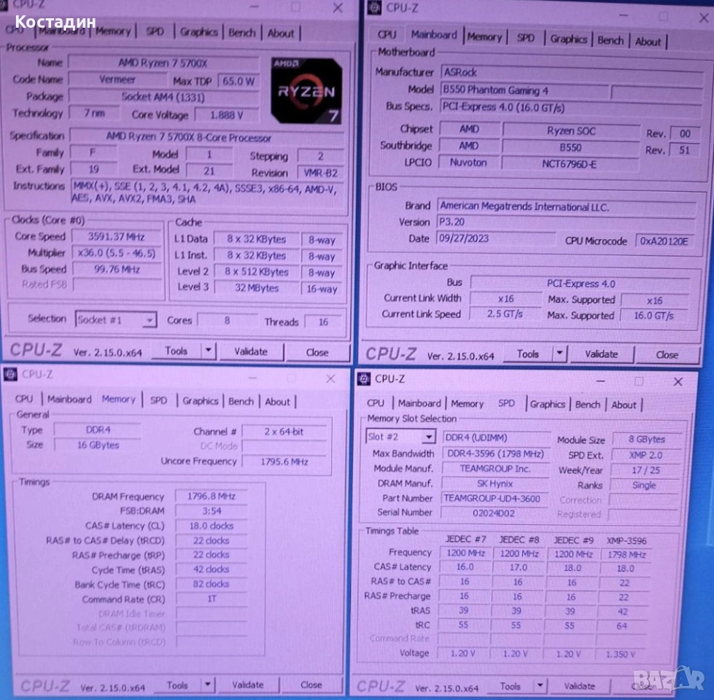Select SPD tab in the Mainboard window
The width and height of the screenshot is (714, 700).
526,38
